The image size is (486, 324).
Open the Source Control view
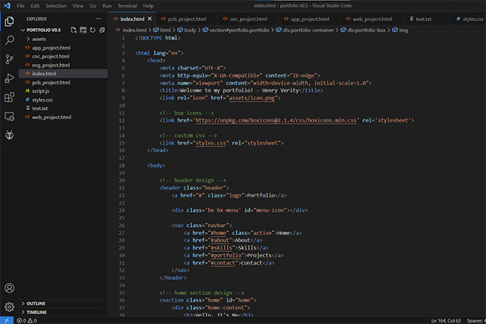pyautogui.click(x=9, y=58)
